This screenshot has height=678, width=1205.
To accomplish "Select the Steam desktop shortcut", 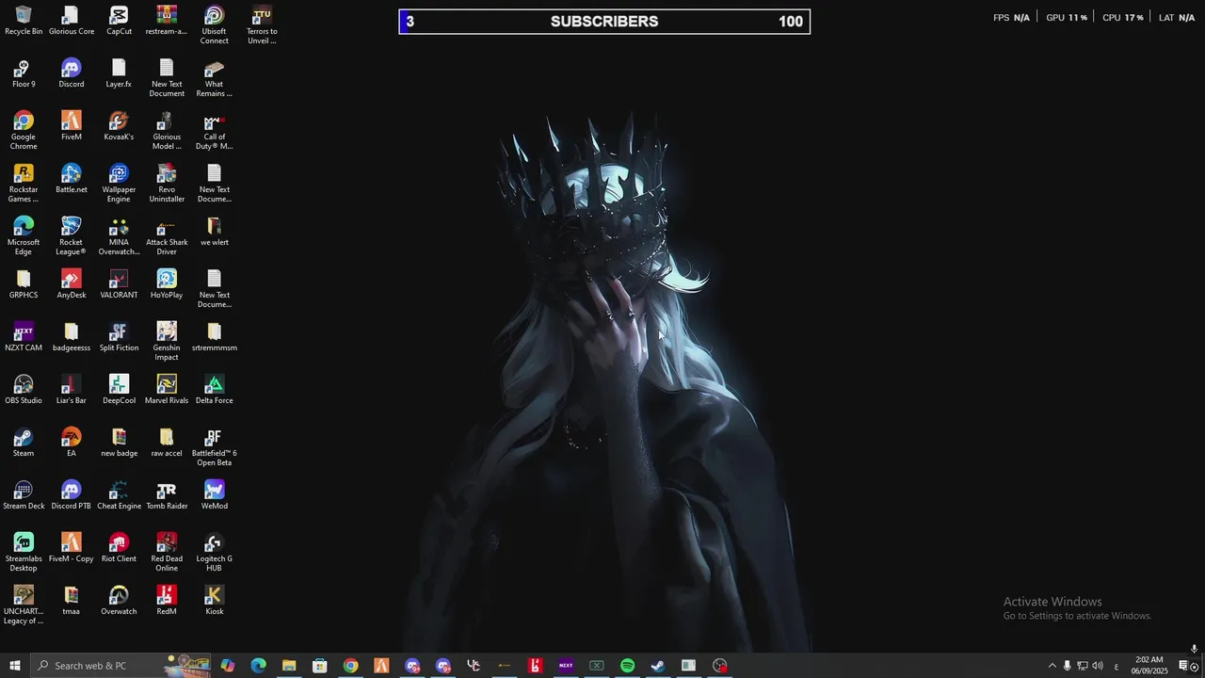I will [24, 443].
